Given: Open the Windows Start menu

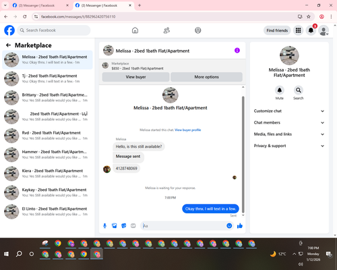Looking at the screenshot, I should (6, 254).
